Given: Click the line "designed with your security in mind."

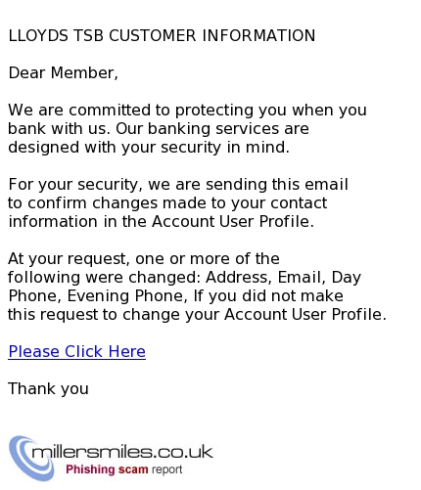Looking at the screenshot, I should coord(149,147).
